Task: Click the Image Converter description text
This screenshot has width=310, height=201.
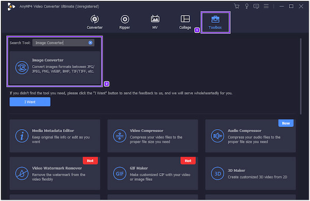Action: [x=63, y=69]
